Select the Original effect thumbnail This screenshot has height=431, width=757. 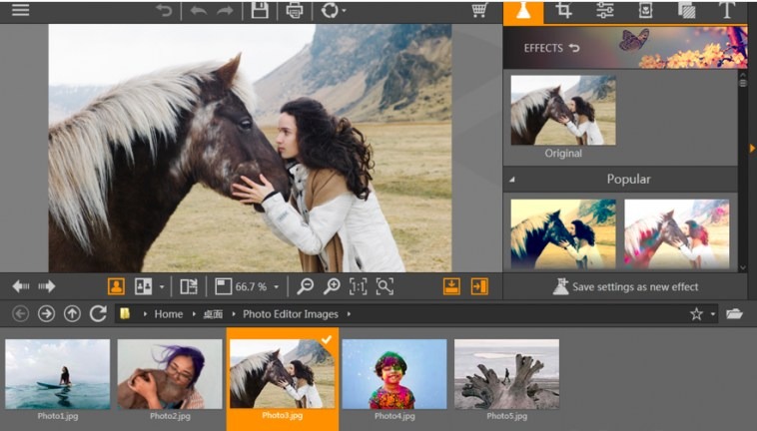pyautogui.click(x=563, y=111)
